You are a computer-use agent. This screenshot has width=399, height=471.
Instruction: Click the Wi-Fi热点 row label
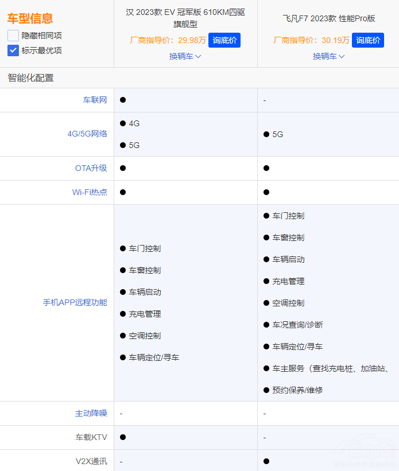point(90,192)
